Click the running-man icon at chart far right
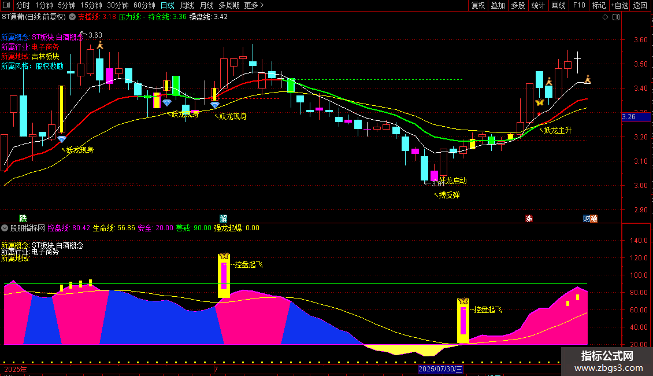Viewport: 653px width, 376px height. [x=588, y=79]
